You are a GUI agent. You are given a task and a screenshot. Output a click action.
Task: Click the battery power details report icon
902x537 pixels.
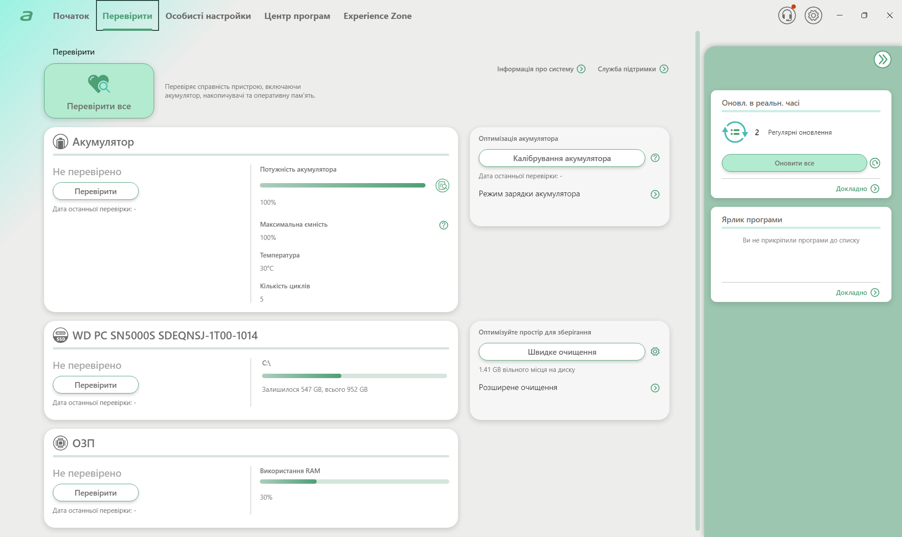[442, 186]
